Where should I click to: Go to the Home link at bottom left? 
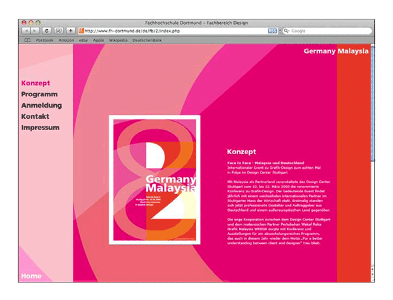point(31,276)
